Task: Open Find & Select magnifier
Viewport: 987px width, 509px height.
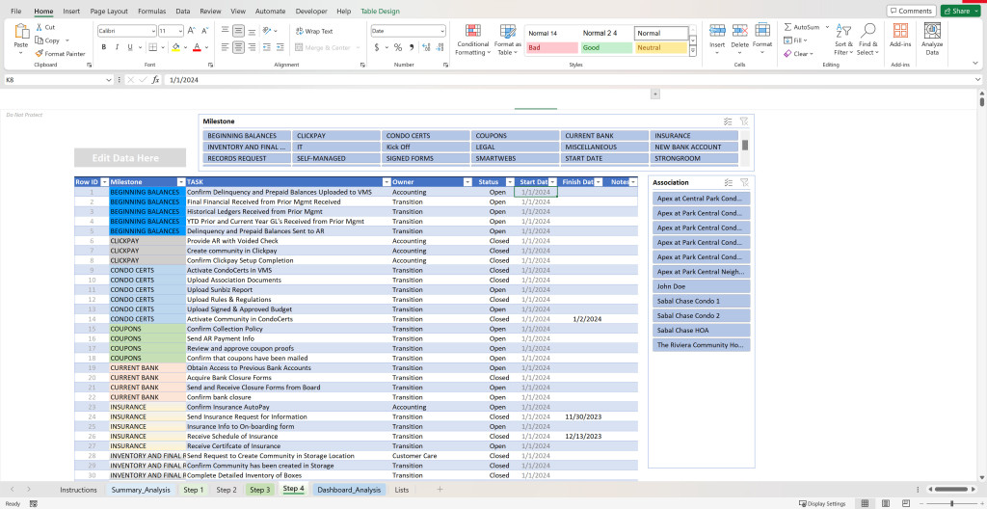Action: 868,40
